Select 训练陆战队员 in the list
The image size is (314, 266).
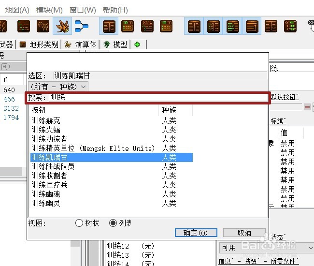(x=111, y=166)
